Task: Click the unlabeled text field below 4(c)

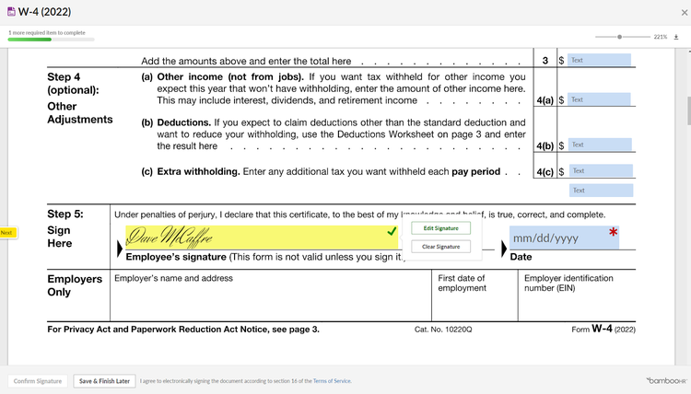Action: pos(601,191)
